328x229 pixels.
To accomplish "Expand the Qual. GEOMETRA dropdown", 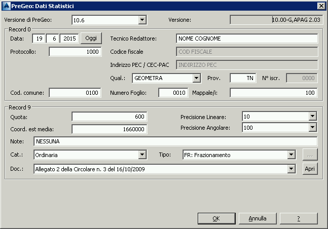I will 197,78.
